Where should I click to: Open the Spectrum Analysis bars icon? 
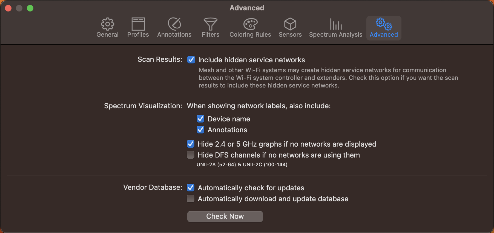click(336, 24)
